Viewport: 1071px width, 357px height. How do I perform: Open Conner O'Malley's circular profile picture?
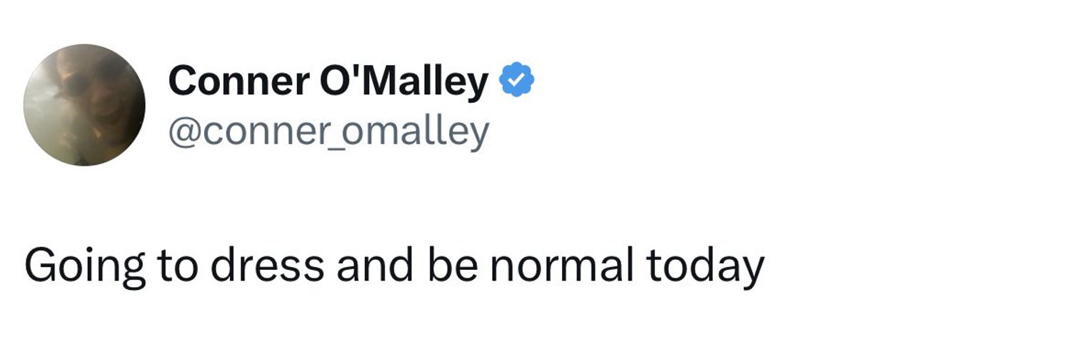[84, 105]
